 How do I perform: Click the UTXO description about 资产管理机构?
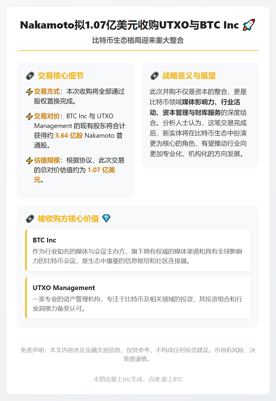tap(137, 304)
